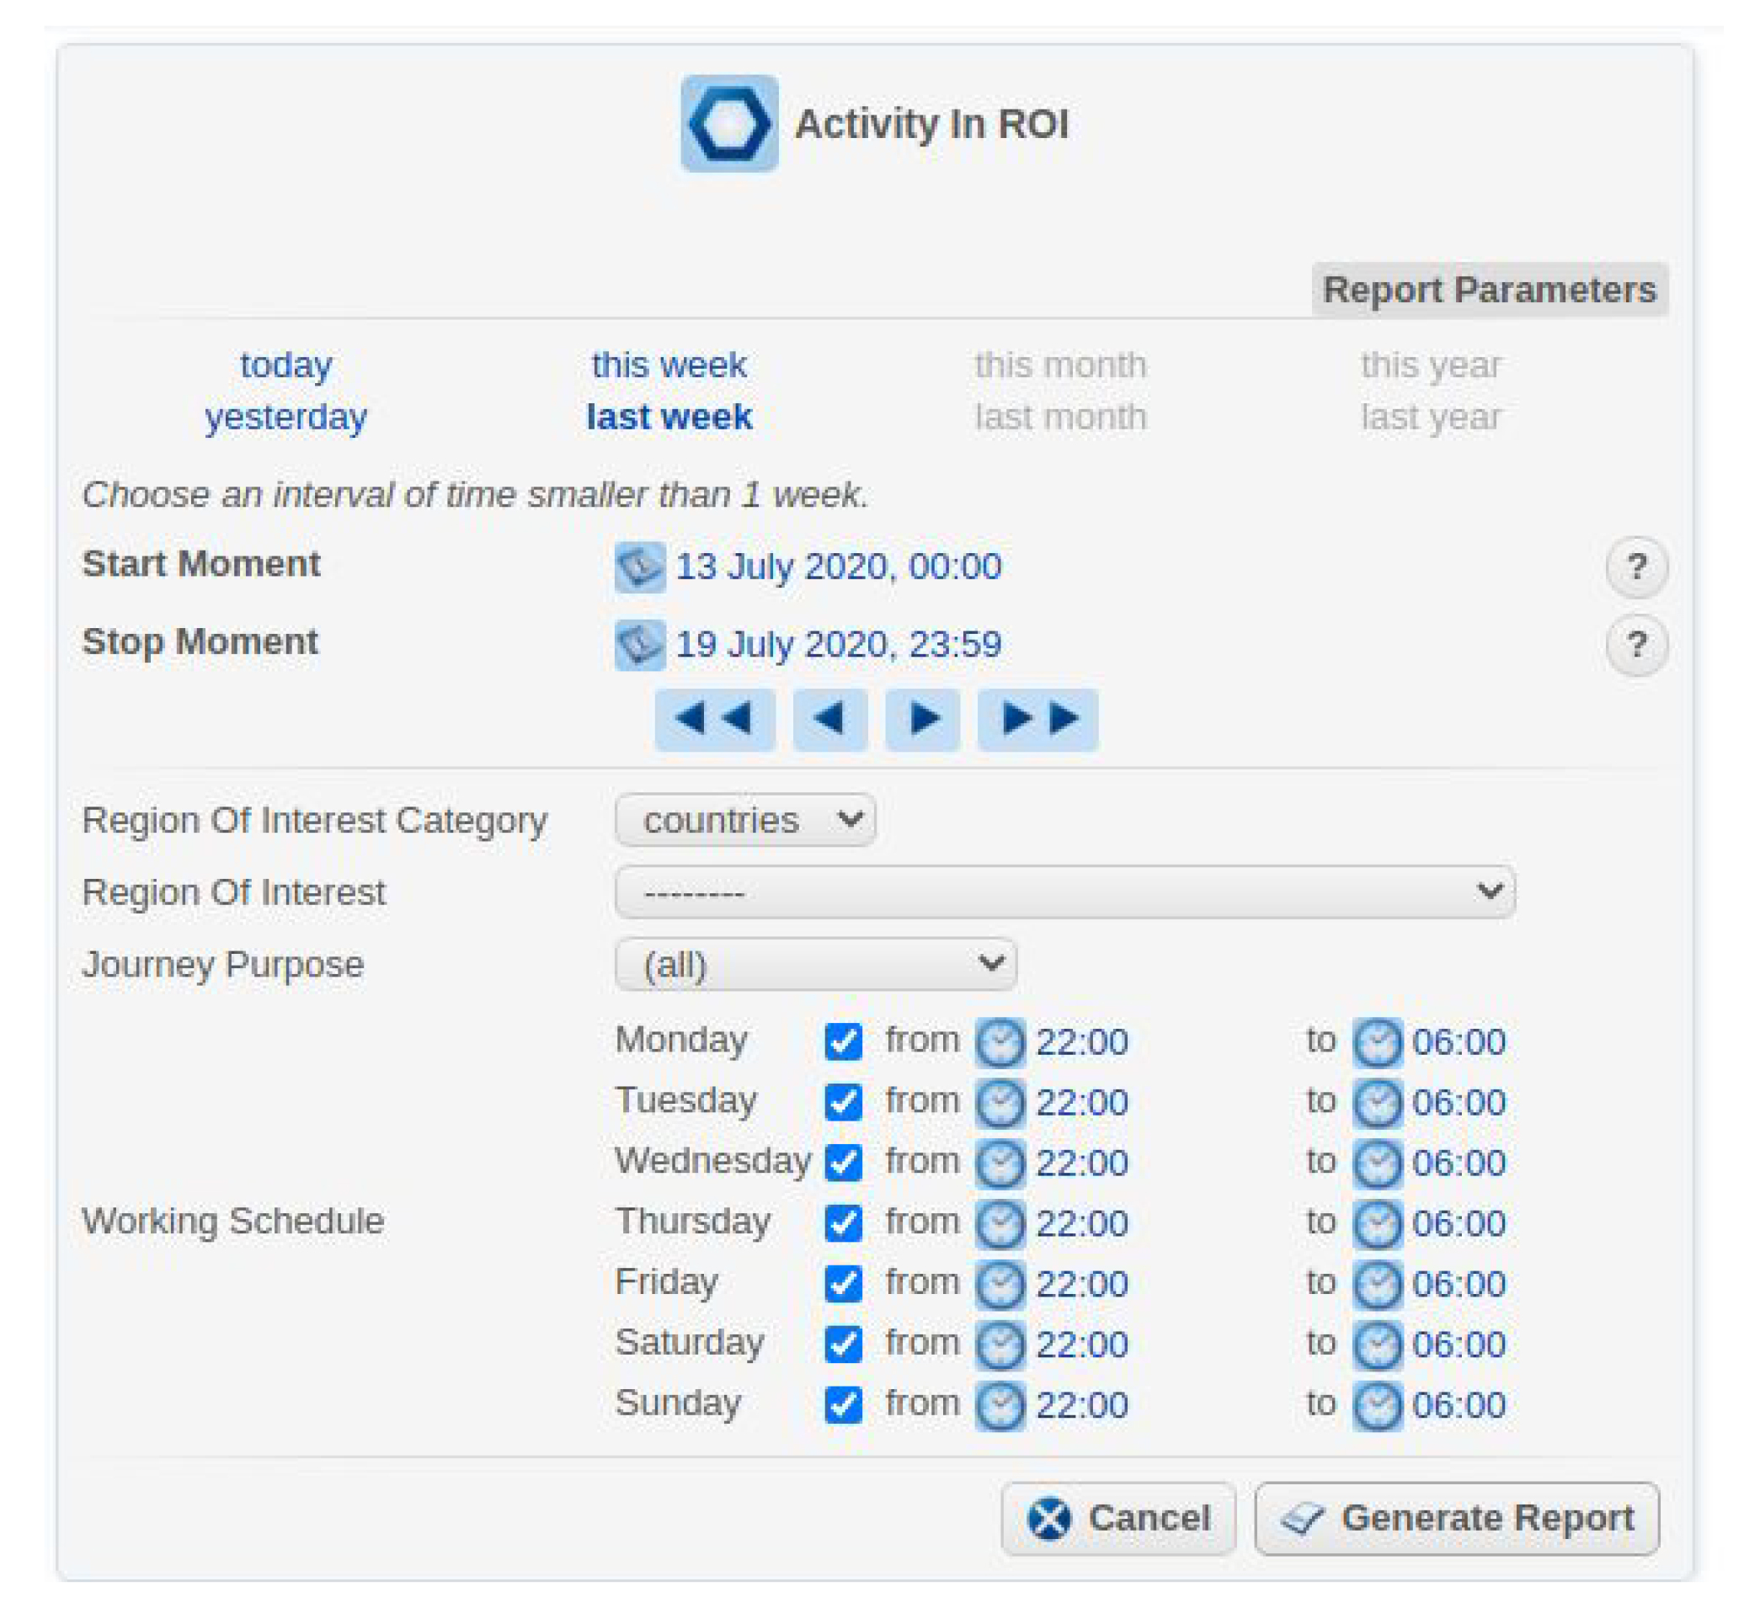Expand the Region Of Interest dropdown
Viewport: 1744px width, 1603px height.
coord(1064,892)
